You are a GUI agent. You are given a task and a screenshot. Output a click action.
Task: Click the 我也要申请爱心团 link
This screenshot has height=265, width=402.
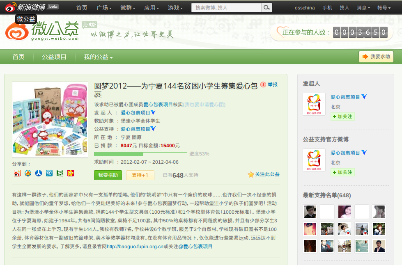(x=204, y=105)
